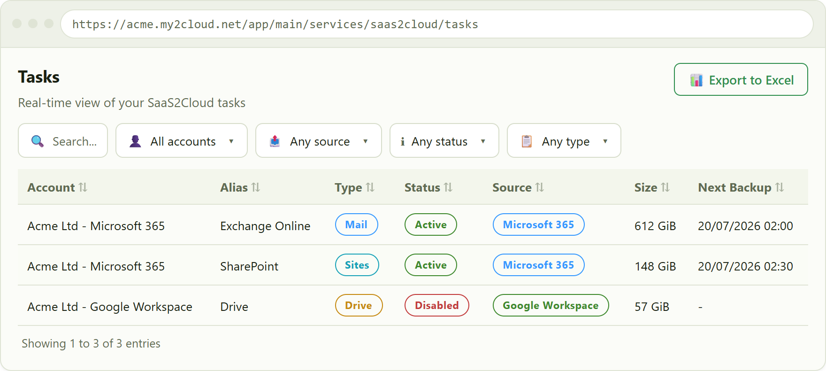Focus the Search input field
The height and width of the screenshot is (371, 826).
(x=63, y=140)
